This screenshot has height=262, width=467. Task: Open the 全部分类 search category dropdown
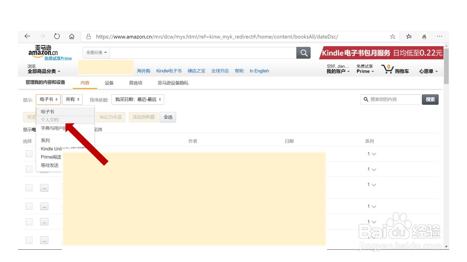click(96, 53)
